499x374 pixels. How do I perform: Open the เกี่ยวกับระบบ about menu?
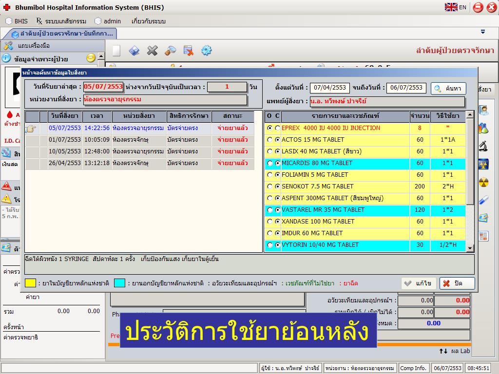pyautogui.click(x=148, y=21)
